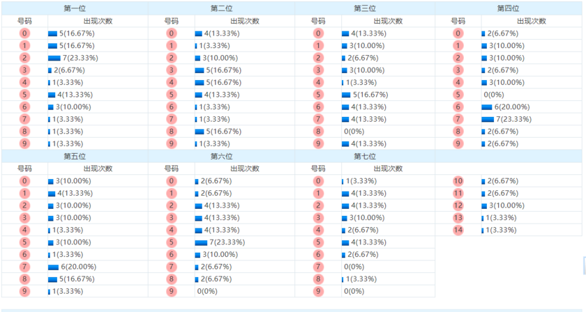This screenshot has width=586, height=312.
Task: Select the 第六位 section header
Action: pos(221,157)
